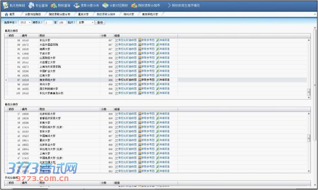This screenshot has height=190, width=318.
Task: Click the rank range end field containing 100
Action: [61, 22]
